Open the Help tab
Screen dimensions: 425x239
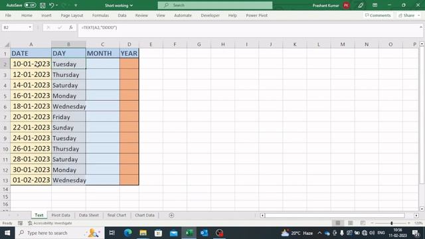point(232,15)
